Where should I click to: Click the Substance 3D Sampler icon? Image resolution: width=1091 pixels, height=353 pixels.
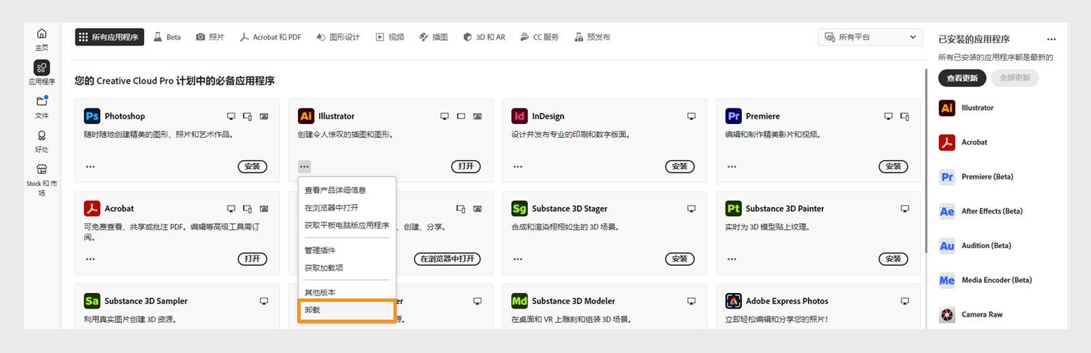click(x=92, y=301)
